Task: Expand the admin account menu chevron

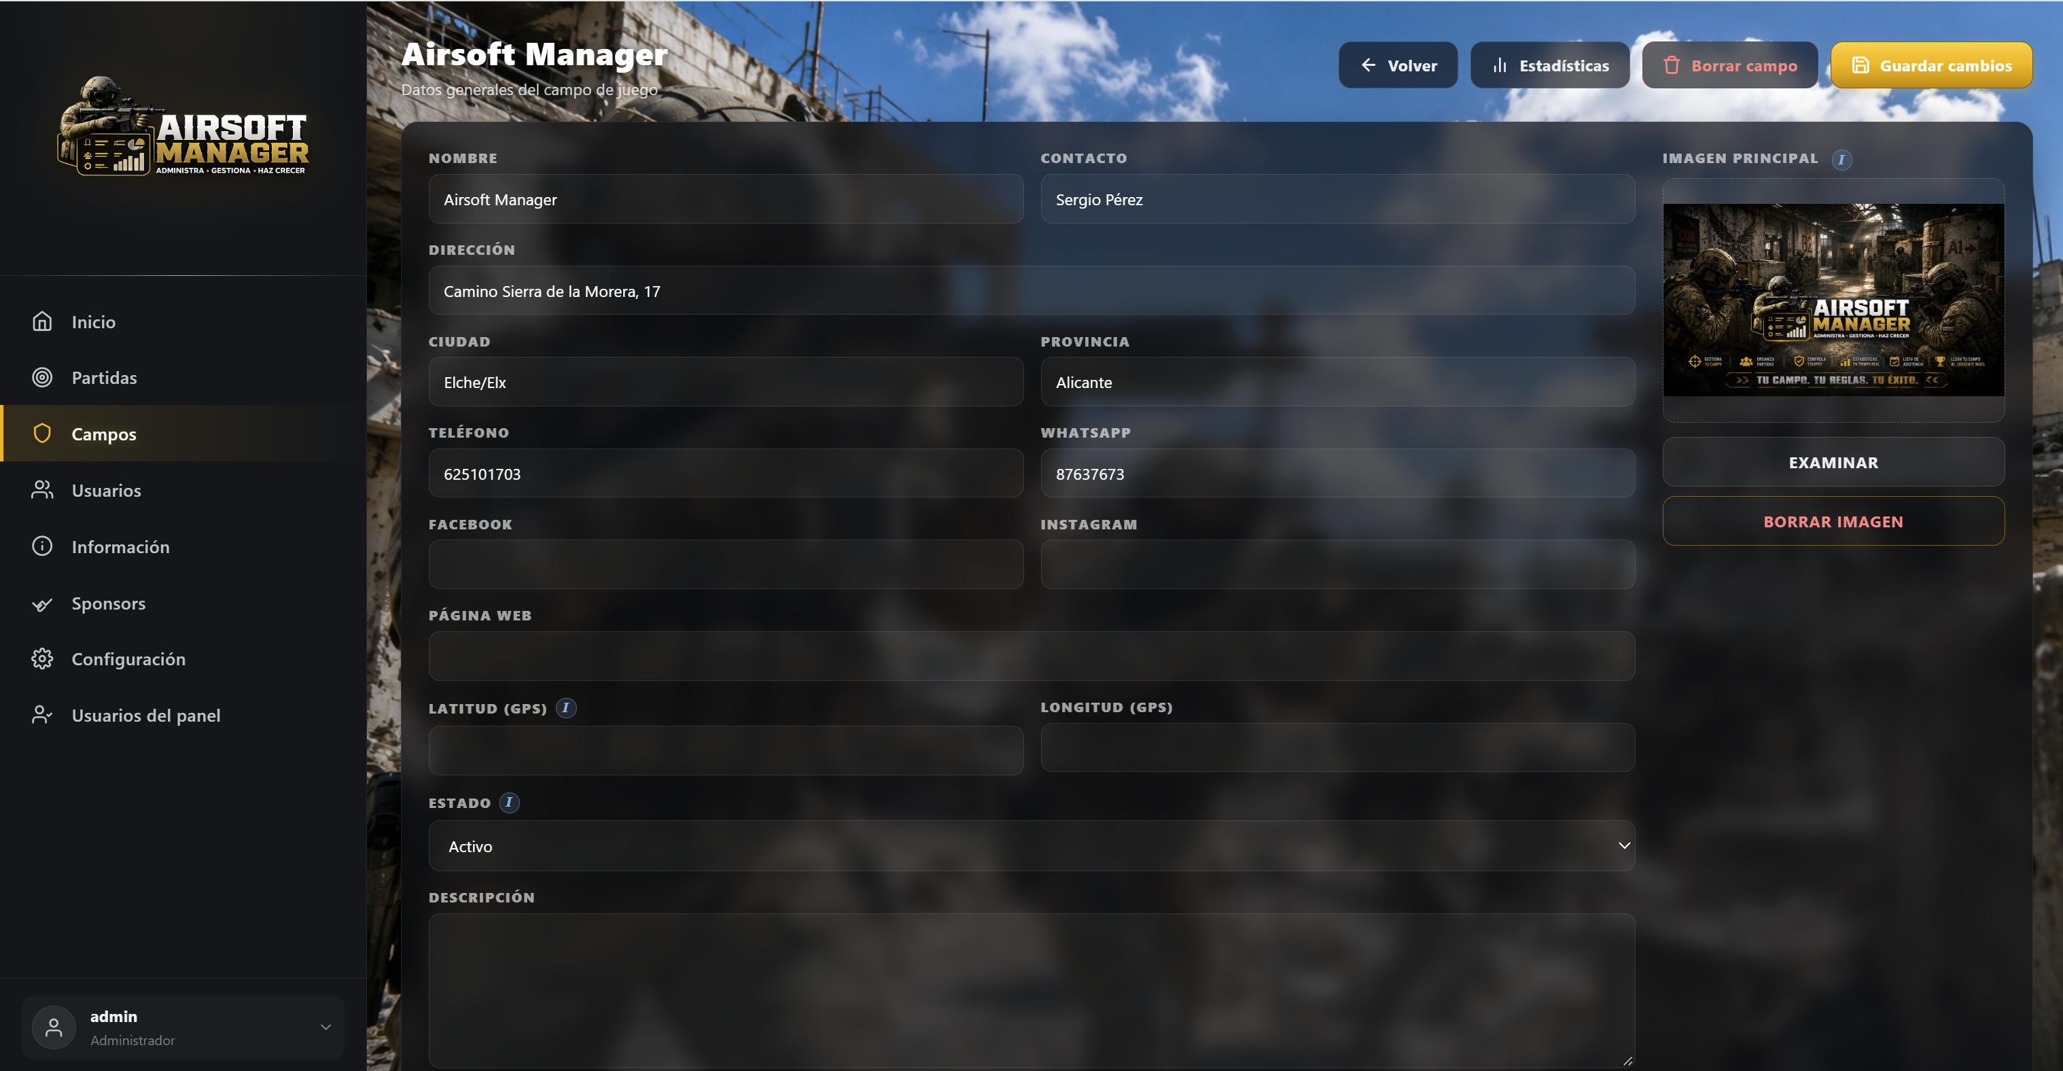Action: (x=325, y=1027)
